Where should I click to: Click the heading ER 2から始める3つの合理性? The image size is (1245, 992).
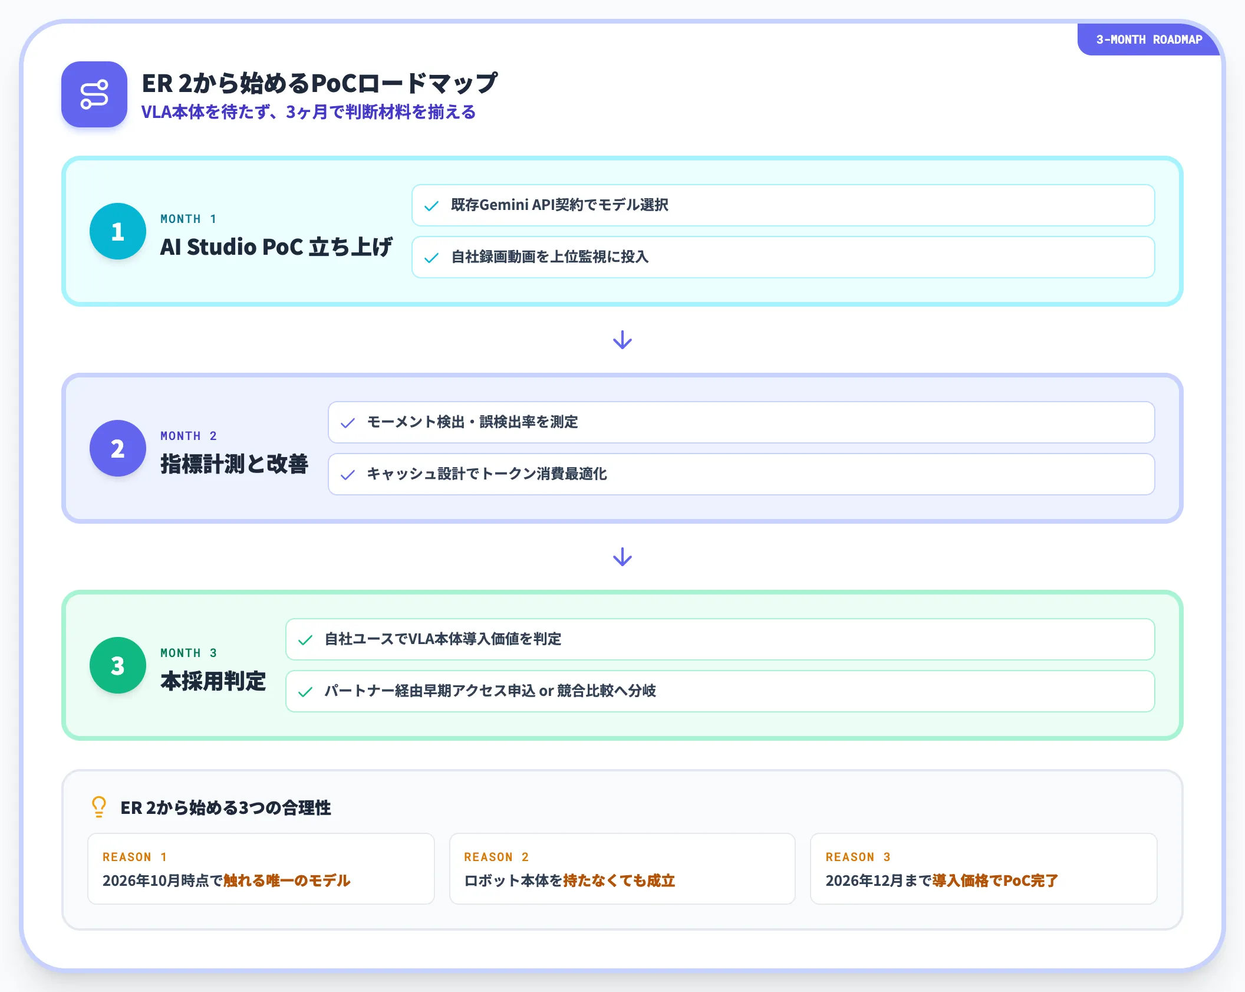click(x=226, y=807)
